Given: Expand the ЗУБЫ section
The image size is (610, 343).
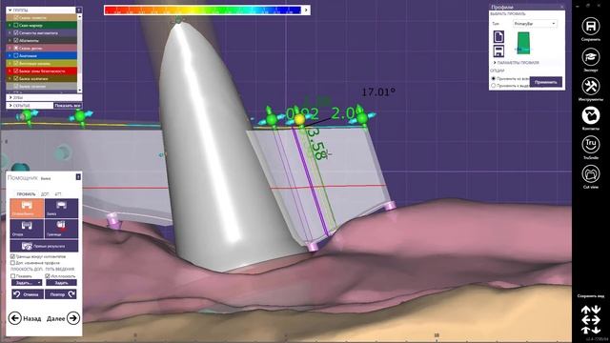Looking at the screenshot, I should [44, 97].
